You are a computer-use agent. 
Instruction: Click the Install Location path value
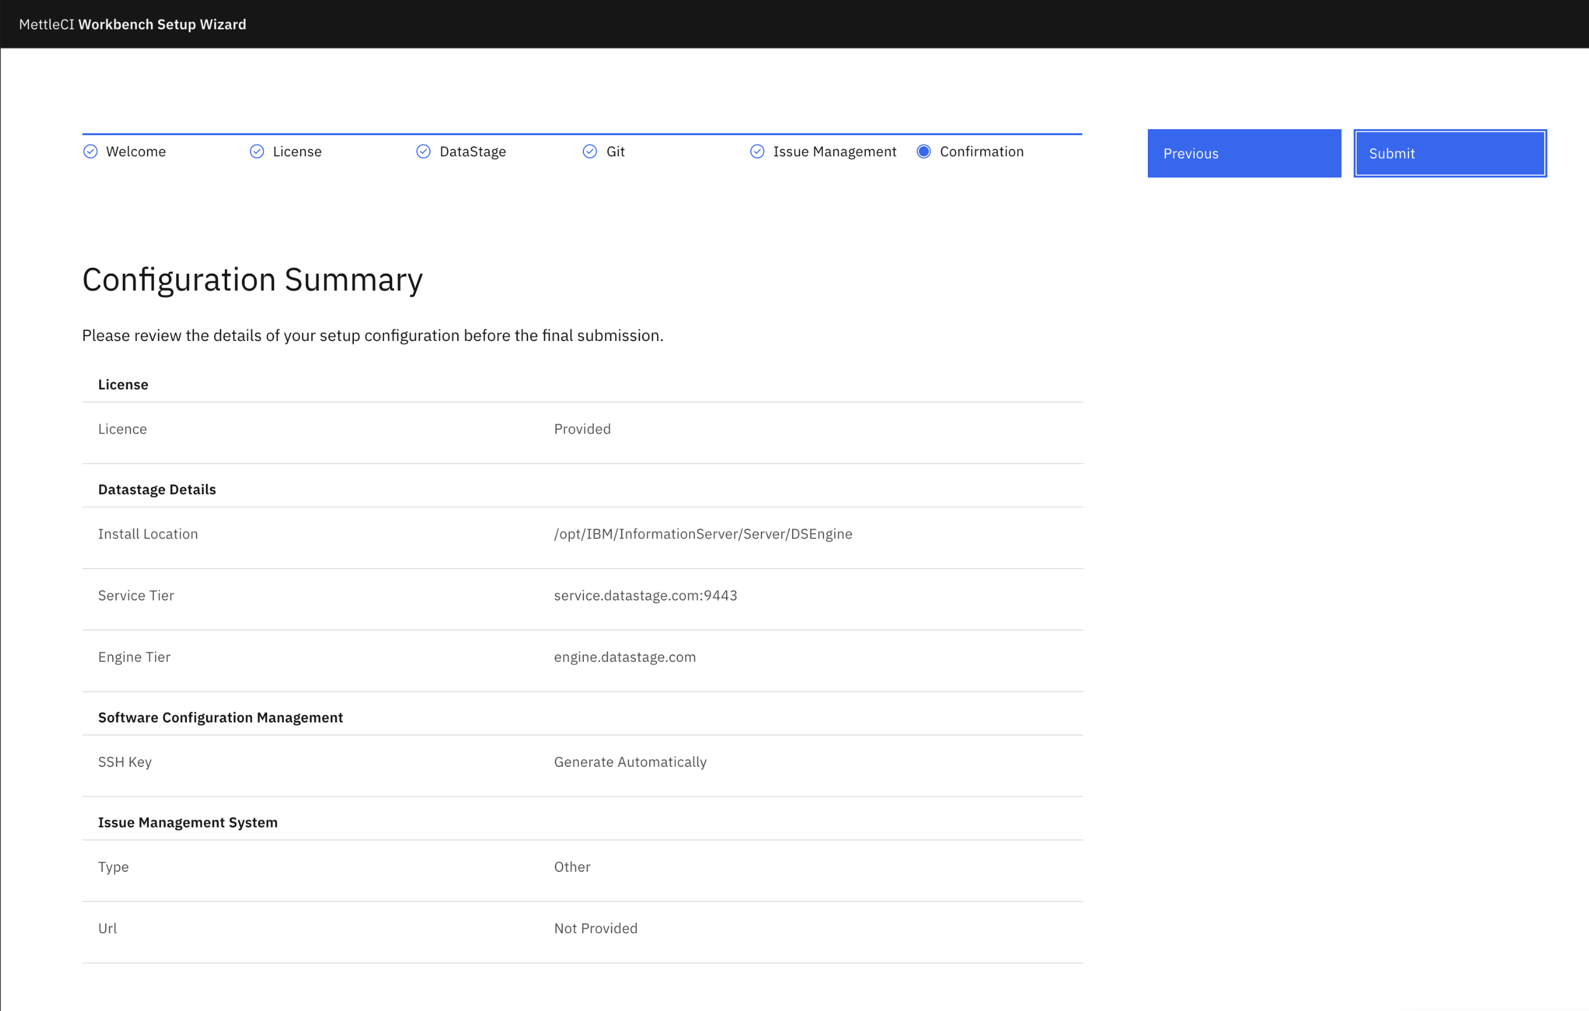pyautogui.click(x=702, y=534)
